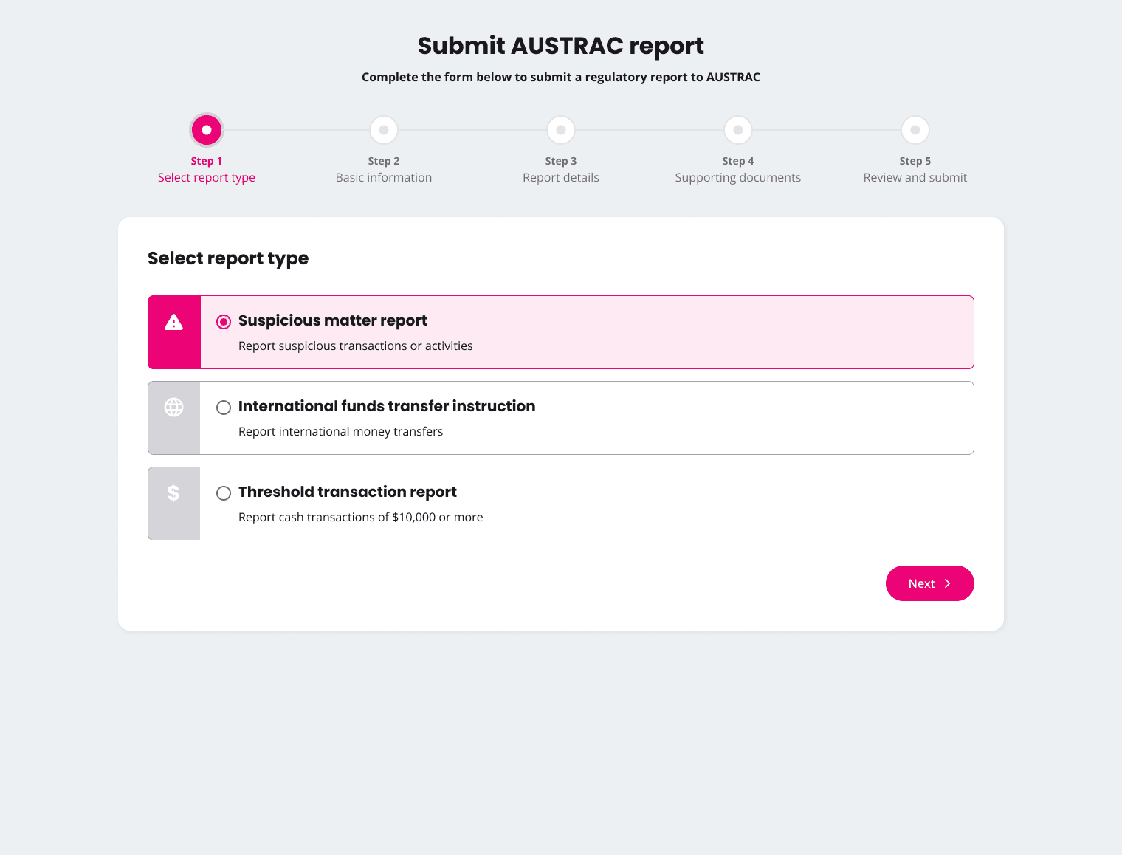This screenshot has height=855, width=1122.
Task: Click the dollar sign icon
Action: tap(173, 492)
